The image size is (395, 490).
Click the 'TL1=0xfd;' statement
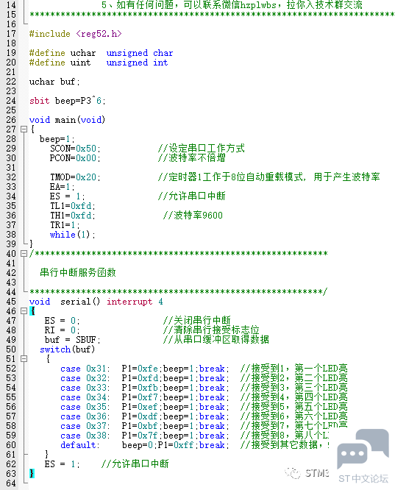coord(73,206)
